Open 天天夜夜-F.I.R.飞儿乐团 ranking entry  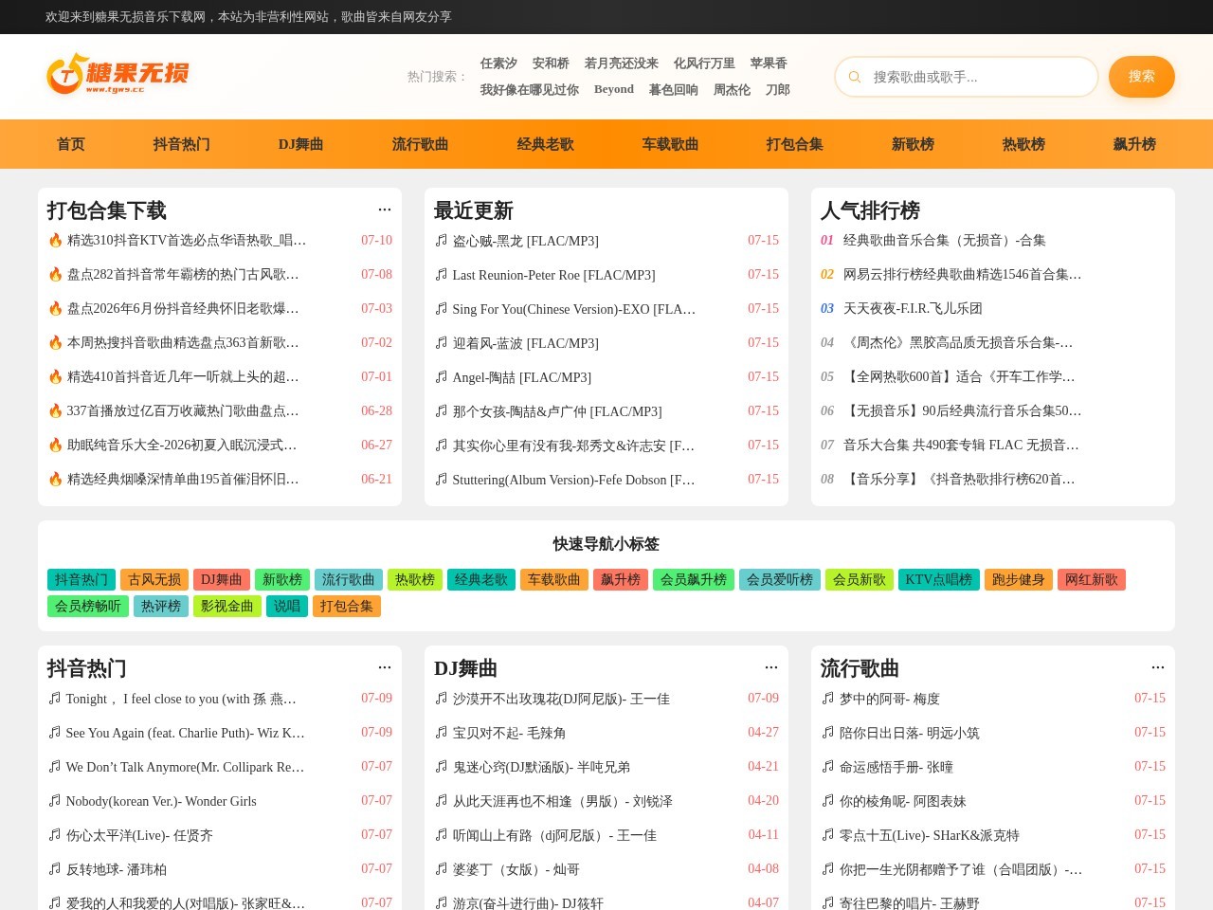coord(913,309)
